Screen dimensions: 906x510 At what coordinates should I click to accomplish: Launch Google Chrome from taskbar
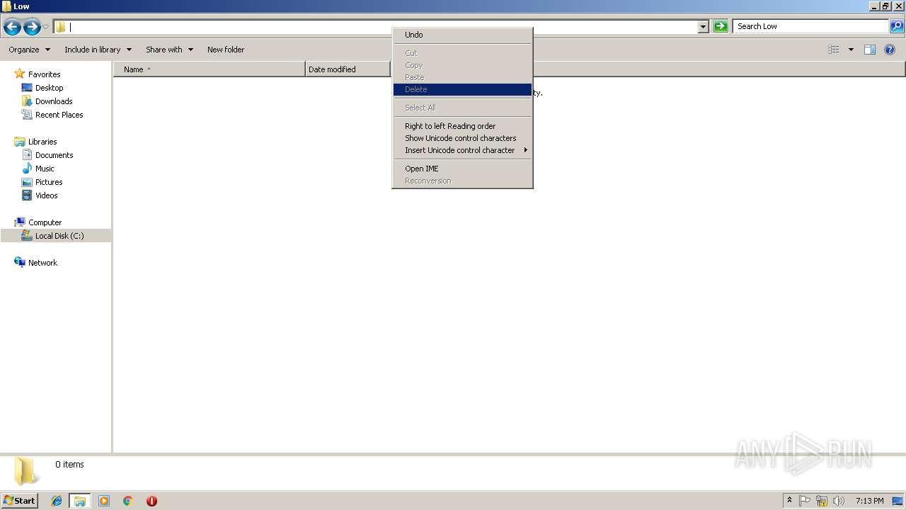point(127,501)
